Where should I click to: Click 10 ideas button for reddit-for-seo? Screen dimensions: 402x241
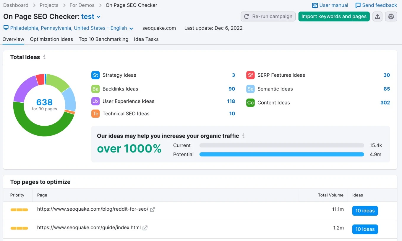coord(365,211)
